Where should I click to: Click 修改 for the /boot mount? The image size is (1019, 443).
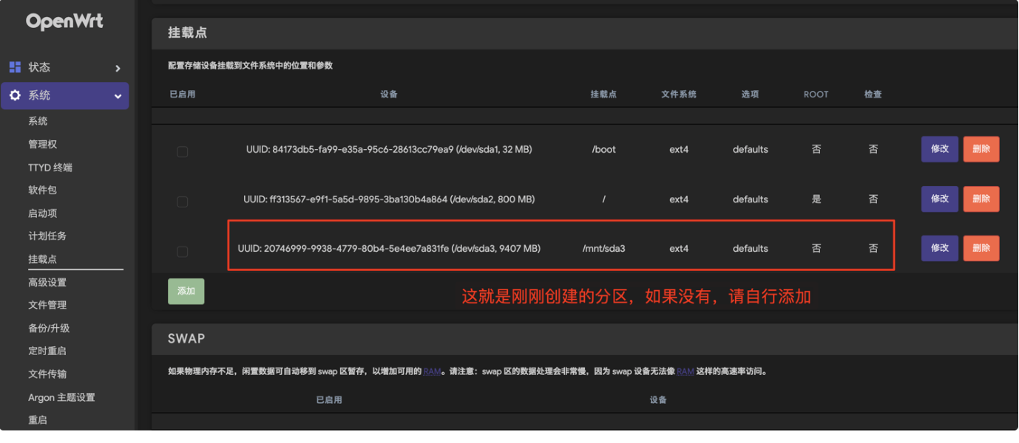[939, 149]
